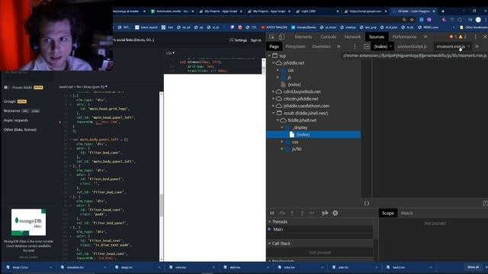Select the moment.min.js editor tab
488x274 pixels.
click(x=451, y=46)
